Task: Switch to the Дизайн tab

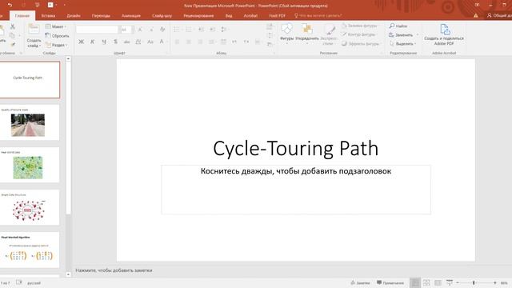Action: pyautogui.click(x=74, y=15)
